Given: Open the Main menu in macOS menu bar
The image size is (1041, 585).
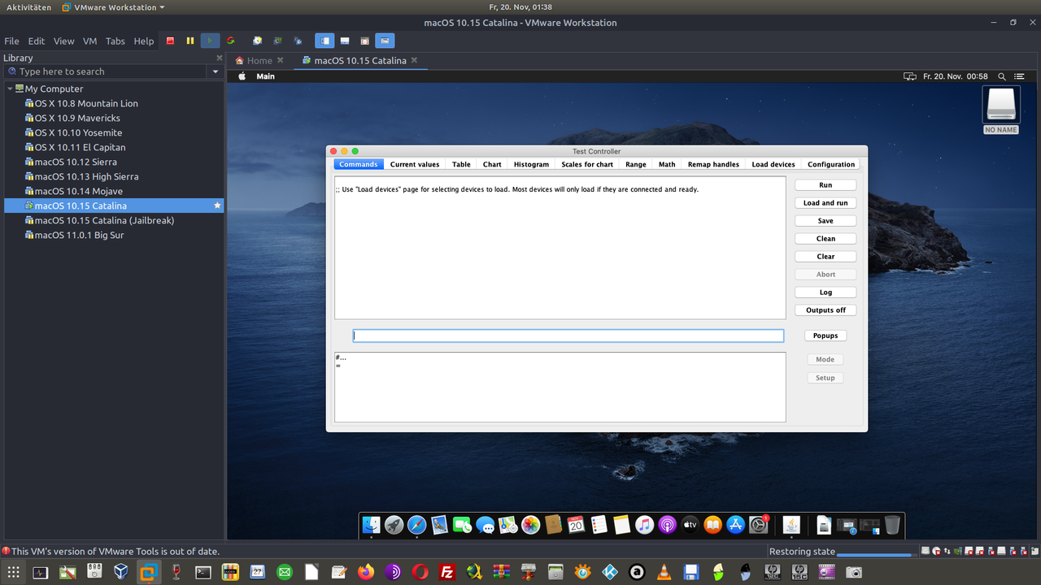Looking at the screenshot, I should tap(265, 76).
